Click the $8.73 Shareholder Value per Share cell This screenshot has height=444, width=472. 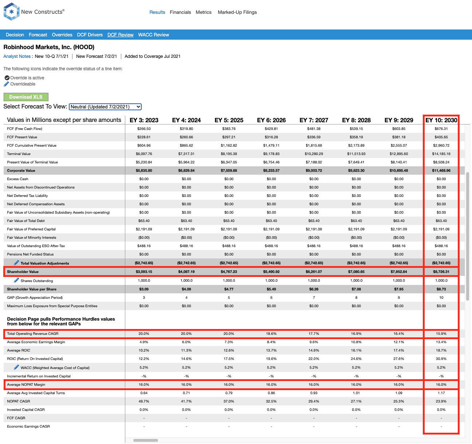441,289
